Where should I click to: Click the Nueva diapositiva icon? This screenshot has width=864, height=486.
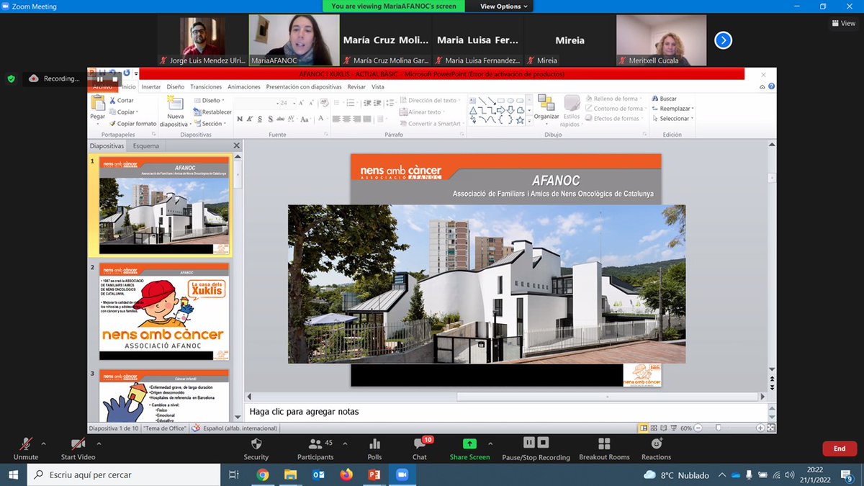click(175, 104)
